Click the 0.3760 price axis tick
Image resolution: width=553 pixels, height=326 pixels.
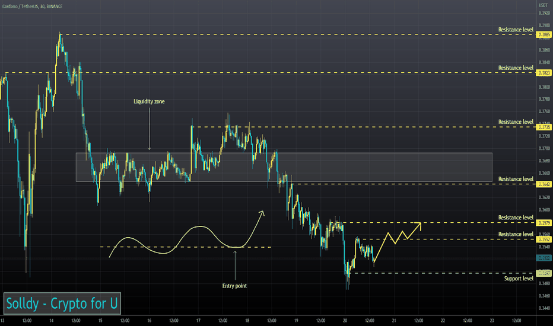pos(544,111)
